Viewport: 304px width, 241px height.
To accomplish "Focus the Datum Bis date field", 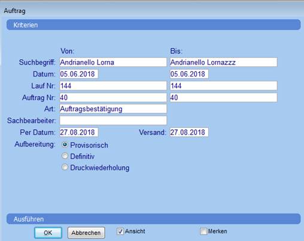I will click(x=189, y=74).
